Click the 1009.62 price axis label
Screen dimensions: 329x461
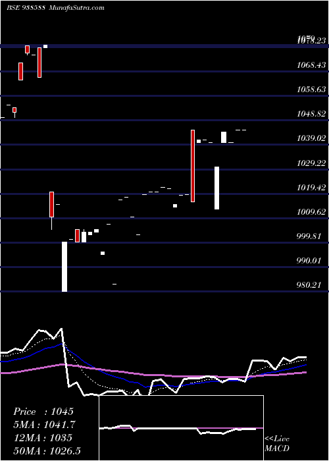(x=311, y=211)
